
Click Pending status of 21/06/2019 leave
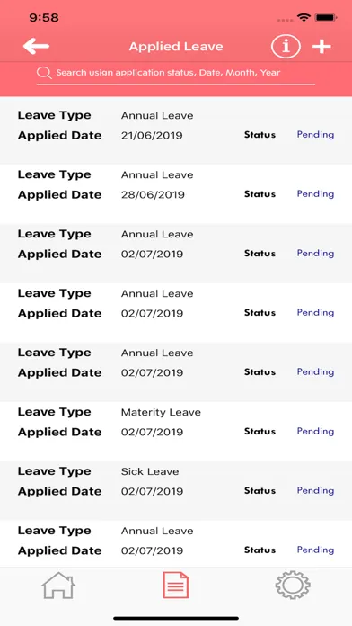(315, 135)
